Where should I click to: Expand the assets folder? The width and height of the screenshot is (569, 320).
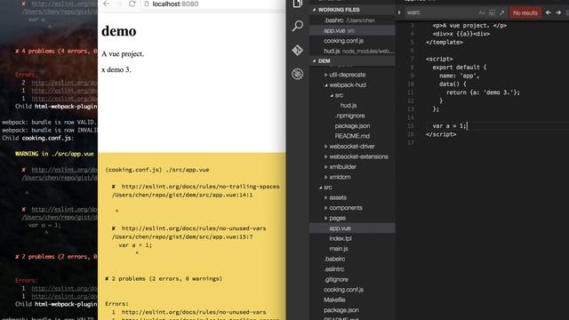click(326, 197)
